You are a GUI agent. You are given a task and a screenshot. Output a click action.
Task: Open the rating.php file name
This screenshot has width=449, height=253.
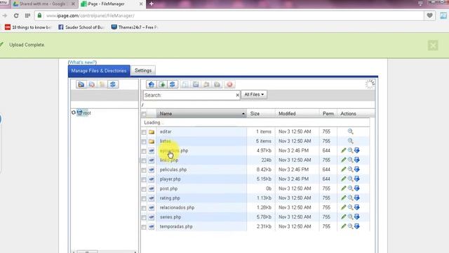170,198
